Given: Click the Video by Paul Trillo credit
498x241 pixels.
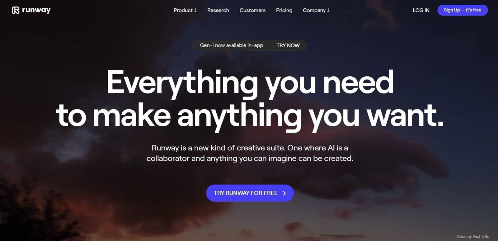Looking at the screenshot, I should pos(472,237).
